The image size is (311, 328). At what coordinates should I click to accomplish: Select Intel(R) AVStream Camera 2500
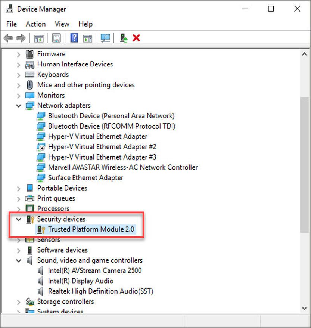coord(94,270)
